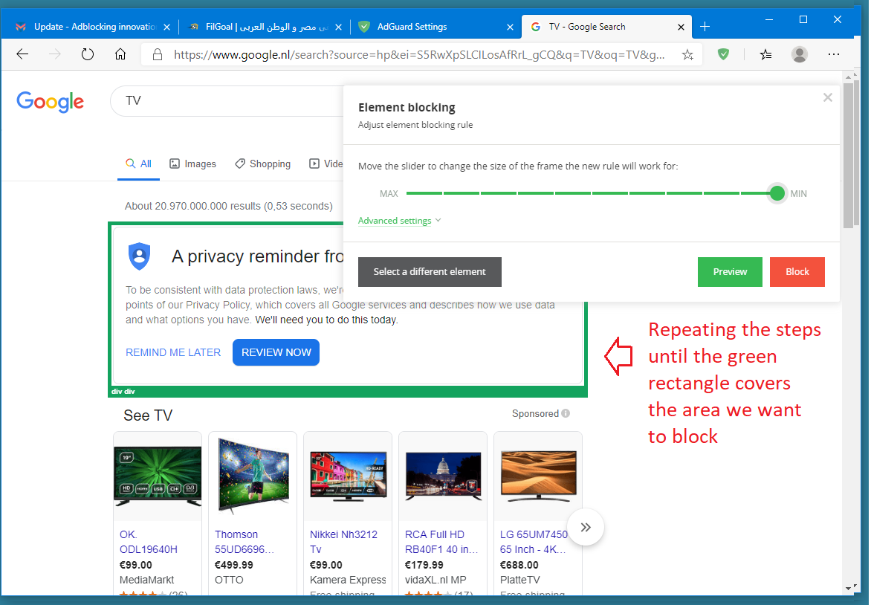
Task: Click the privacy shield icon in reminder
Action: pyautogui.click(x=140, y=256)
